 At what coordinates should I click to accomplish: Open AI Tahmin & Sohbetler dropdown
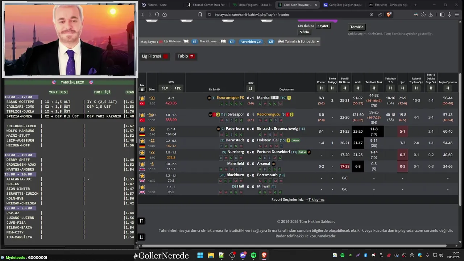pyautogui.click(x=298, y=41)
